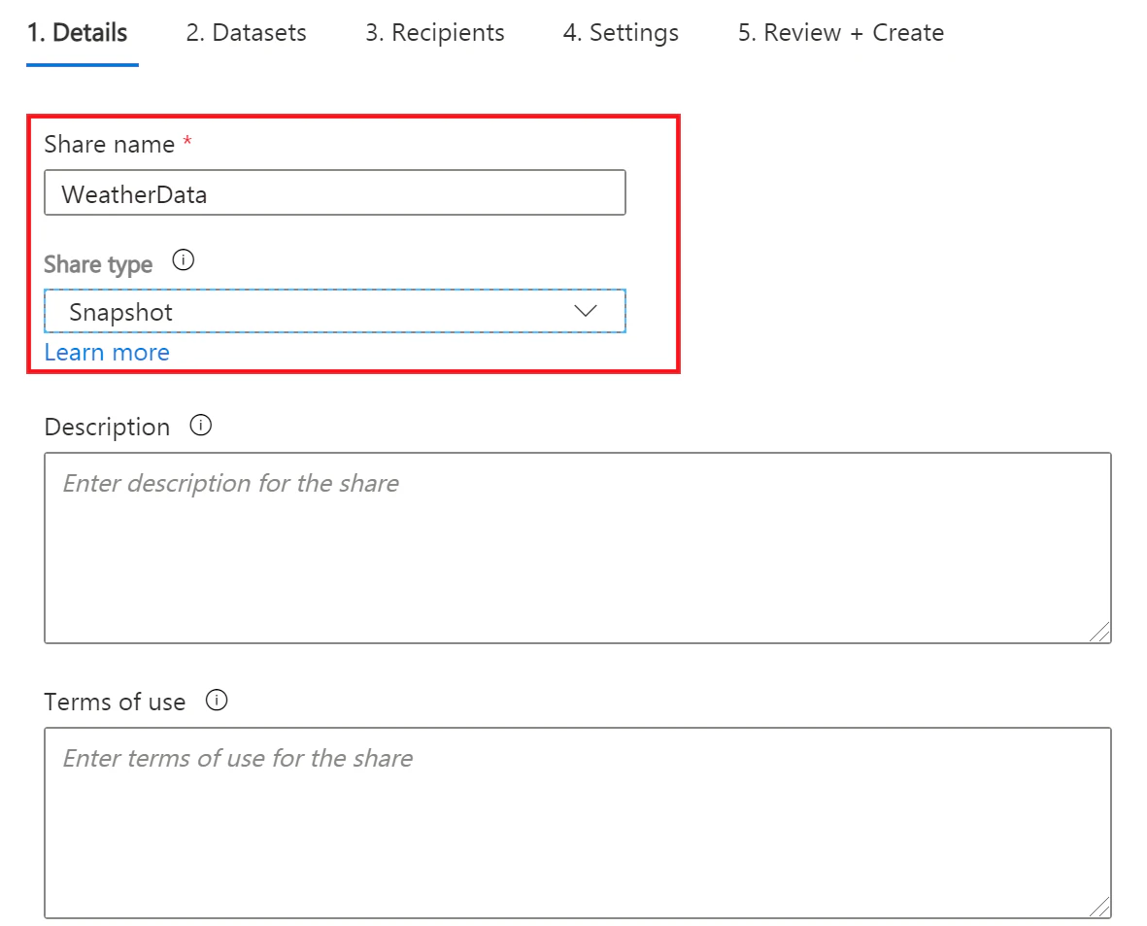
Task: Go to the 3. Recipients tab
Action: point(434,33)
